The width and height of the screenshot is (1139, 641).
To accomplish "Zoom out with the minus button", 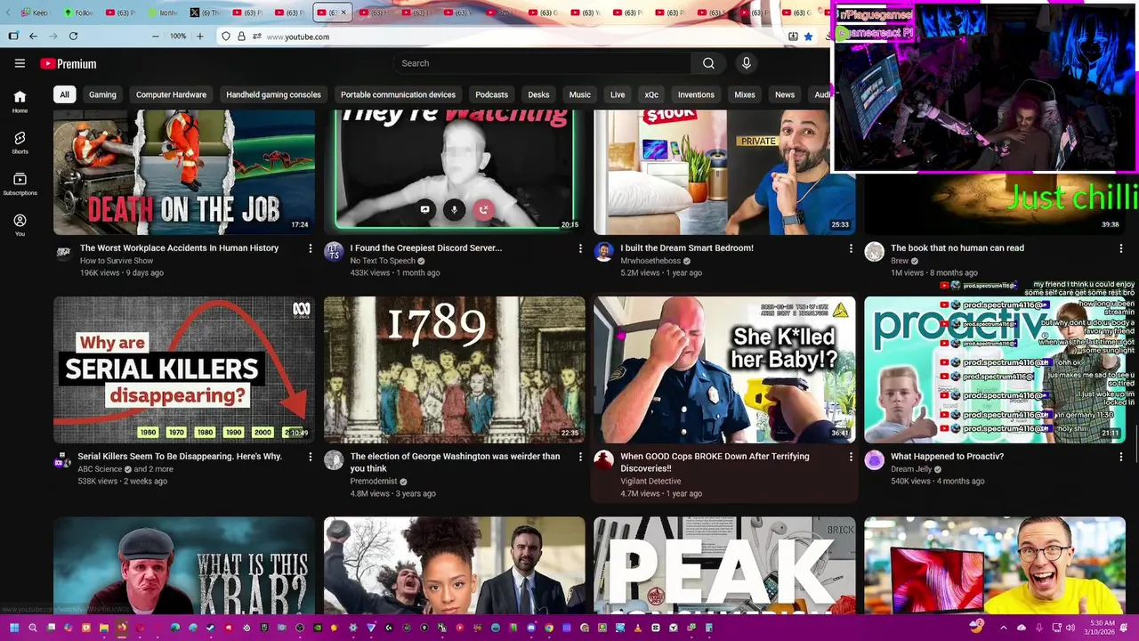I will click(x=155, y=37).
